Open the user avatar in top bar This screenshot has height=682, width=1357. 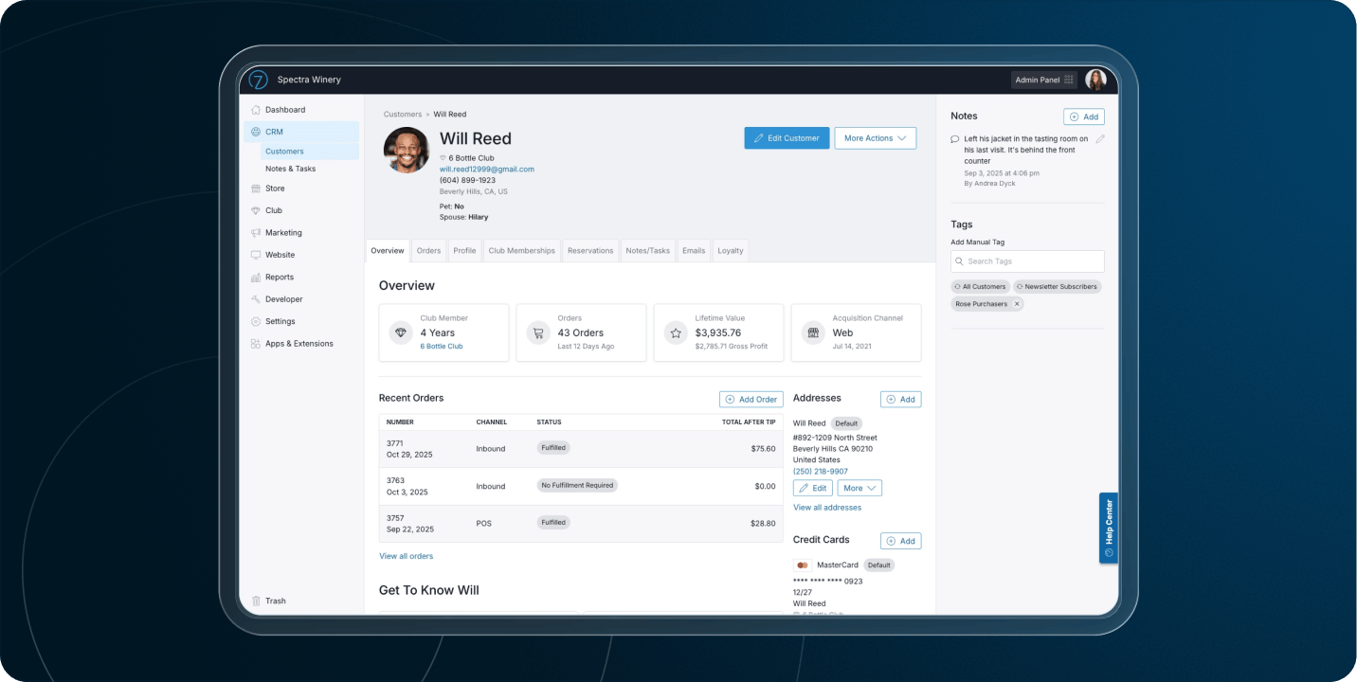tap(1095, 80)
